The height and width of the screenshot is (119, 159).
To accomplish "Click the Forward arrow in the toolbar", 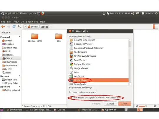I will click(x=9, y=27).
